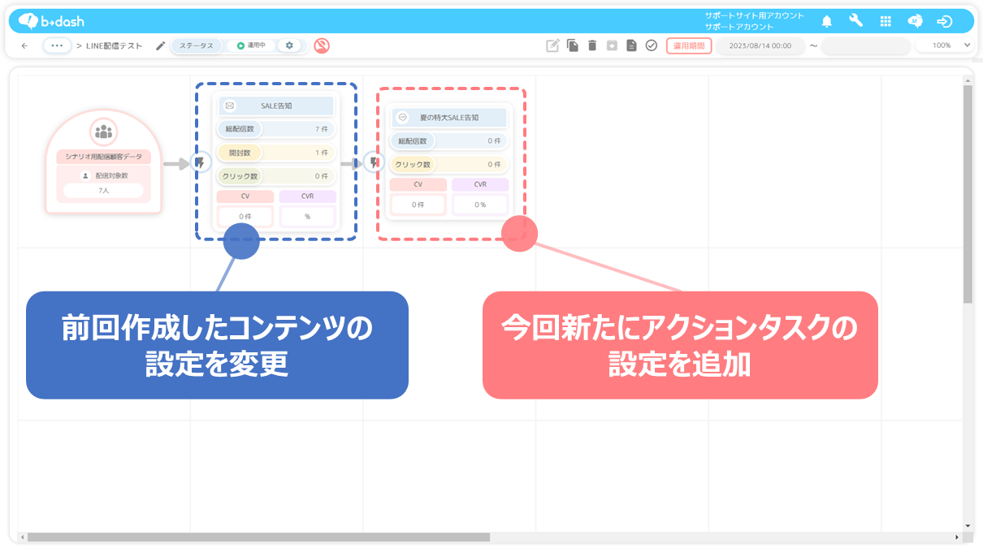Click the scroll-down arrow of the canvas
Screen dimensions: 983x552
click(967, 526)
